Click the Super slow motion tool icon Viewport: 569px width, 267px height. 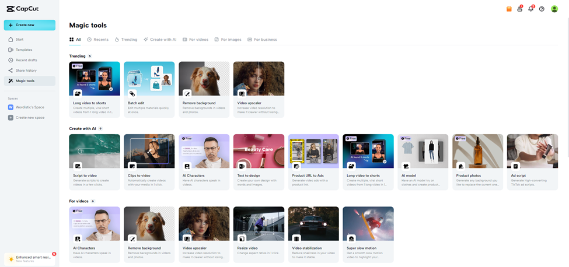pos(352,239)
